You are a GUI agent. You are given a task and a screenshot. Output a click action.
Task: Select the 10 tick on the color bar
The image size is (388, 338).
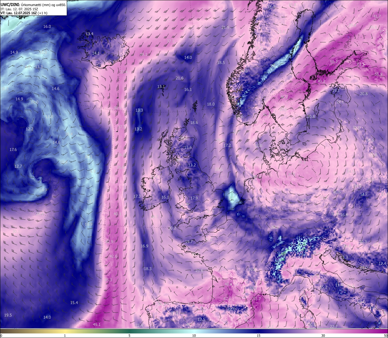tap(194, 336)
